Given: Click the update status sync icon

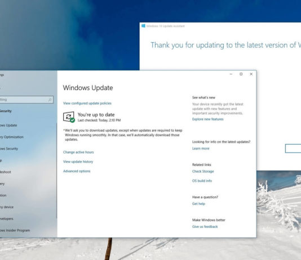Looking at the screenshot, I should tap(69, 117).
